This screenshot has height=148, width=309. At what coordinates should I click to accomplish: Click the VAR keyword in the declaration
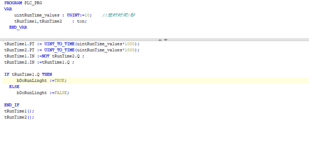click(x=8, y=9)
